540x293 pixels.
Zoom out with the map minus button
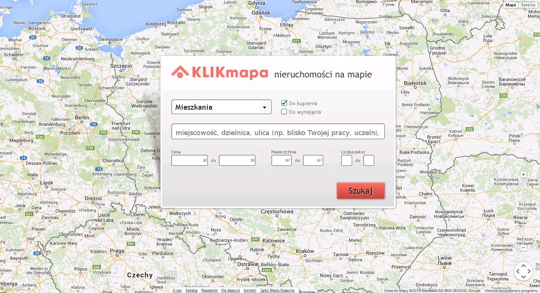tap(523, 248)
